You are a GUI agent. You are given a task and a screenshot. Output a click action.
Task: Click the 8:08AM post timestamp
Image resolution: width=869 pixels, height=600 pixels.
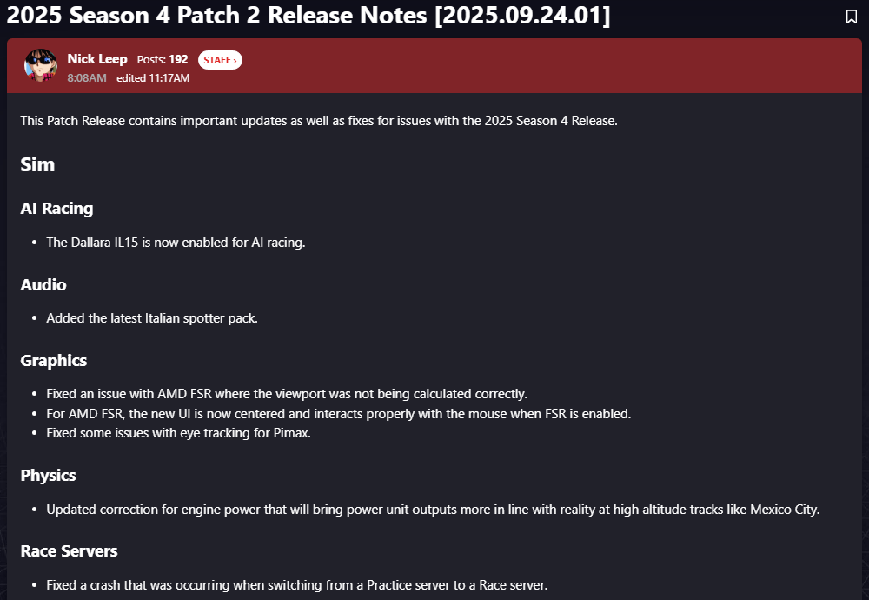point(87,78)
